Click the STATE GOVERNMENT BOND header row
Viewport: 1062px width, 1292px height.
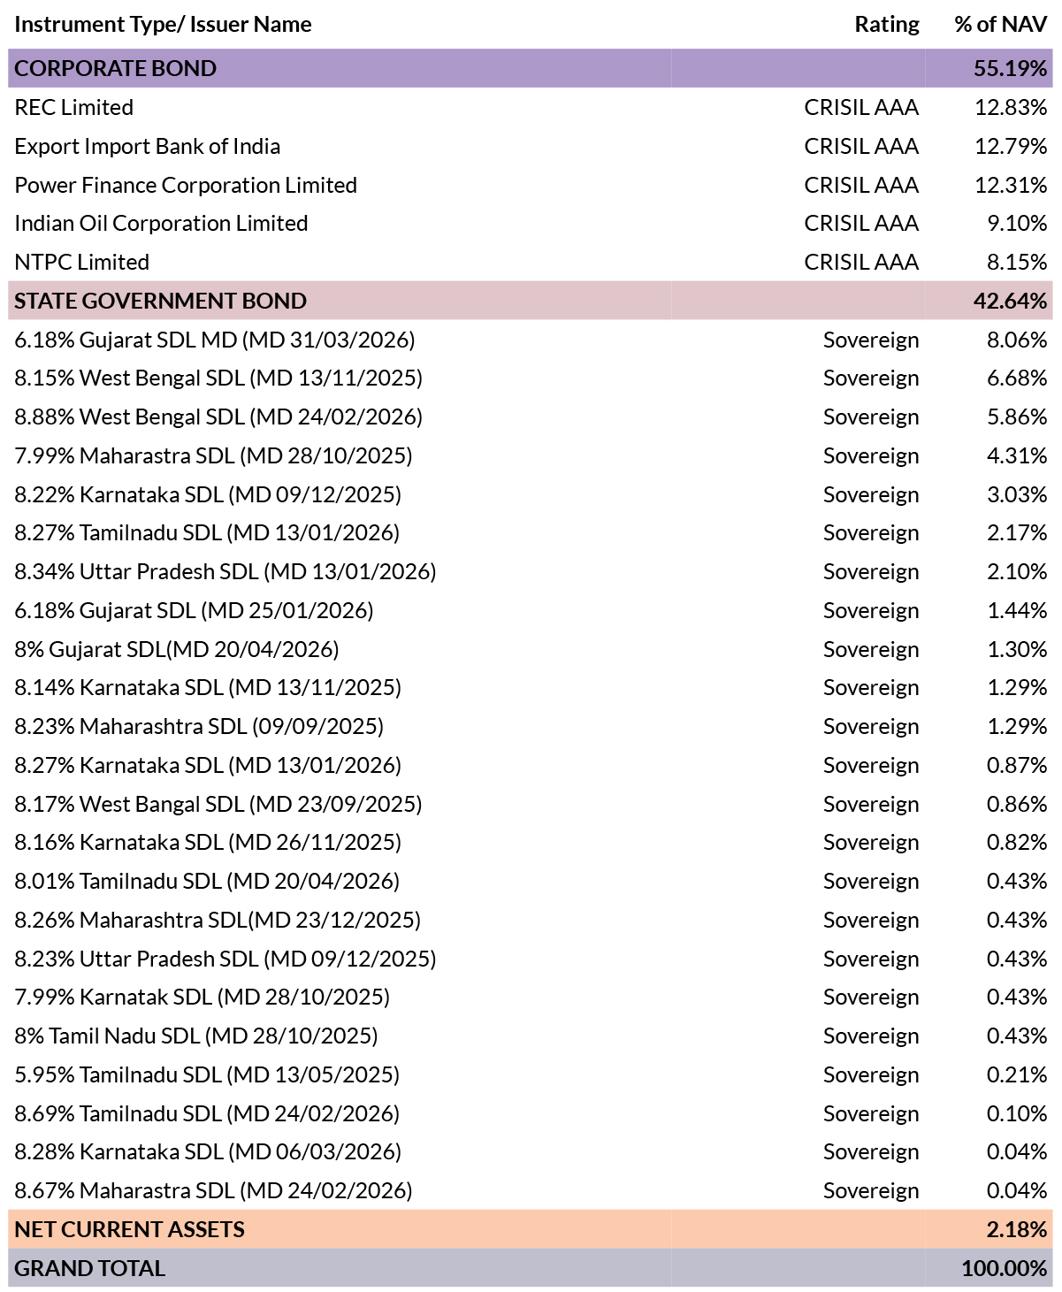[531, 301]
